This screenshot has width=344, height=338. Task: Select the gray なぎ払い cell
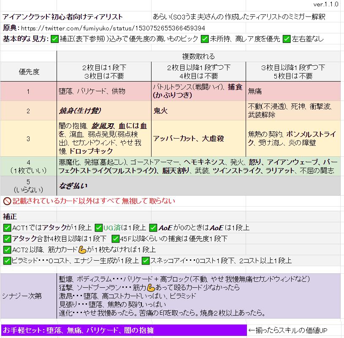[198, 186]
